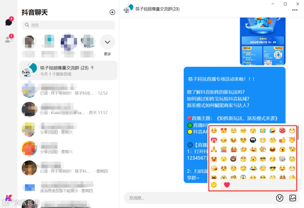Select the folded-hands prayer emoji
This screenshot has width=304, height=208.
(x=214, y=149)
